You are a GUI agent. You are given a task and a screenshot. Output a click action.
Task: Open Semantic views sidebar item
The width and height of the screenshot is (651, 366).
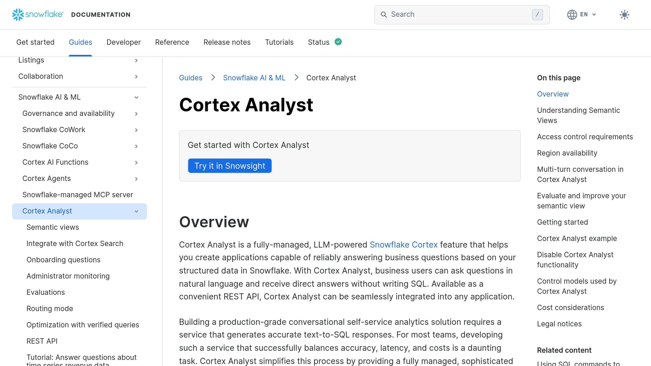pos(52,227)
